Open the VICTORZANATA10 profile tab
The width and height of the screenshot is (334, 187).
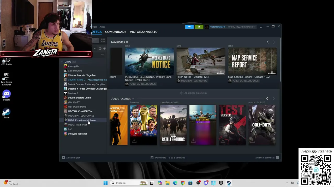pos(144,32)
